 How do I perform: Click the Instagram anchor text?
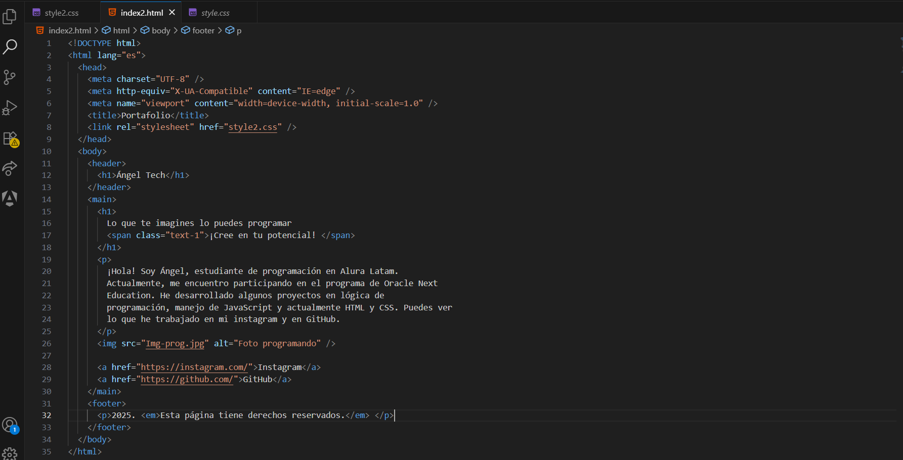[280, 367]
